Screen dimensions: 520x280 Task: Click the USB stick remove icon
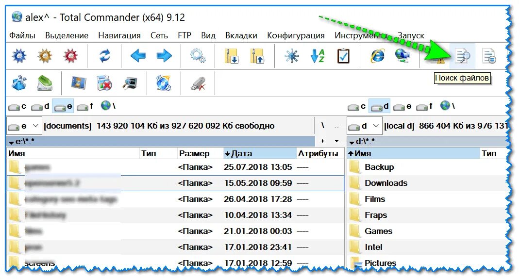(x=198, y=83)
